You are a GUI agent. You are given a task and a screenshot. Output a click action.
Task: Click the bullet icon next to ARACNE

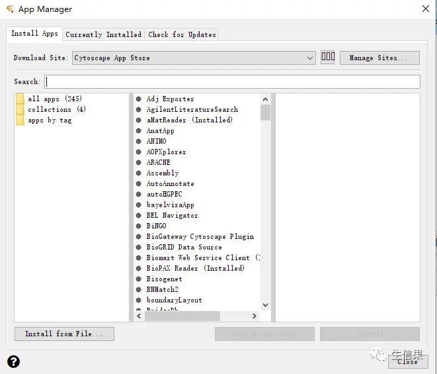tap(139, 162)
